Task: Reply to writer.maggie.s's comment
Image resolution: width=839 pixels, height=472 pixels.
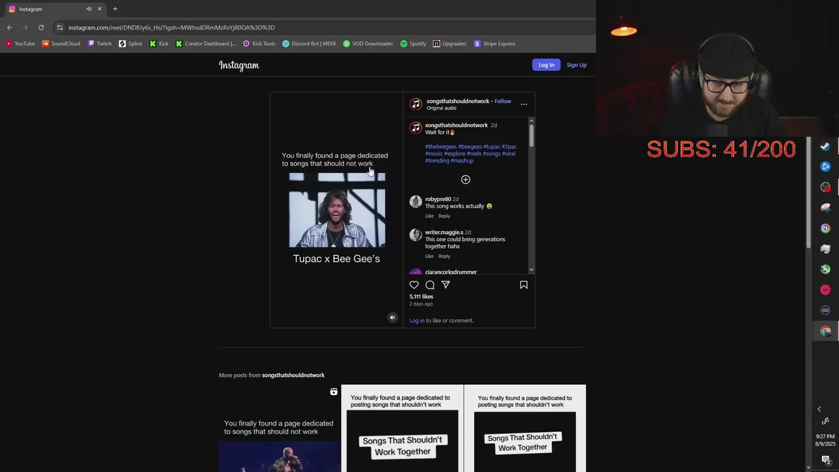Action: [x=444, y=256]
